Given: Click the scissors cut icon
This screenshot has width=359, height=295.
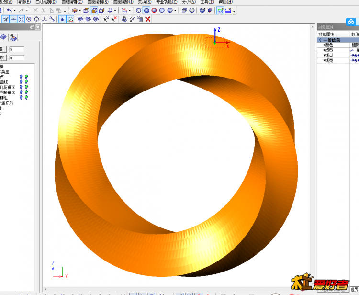Looking at the screenshot, I should tap(43, 10).
